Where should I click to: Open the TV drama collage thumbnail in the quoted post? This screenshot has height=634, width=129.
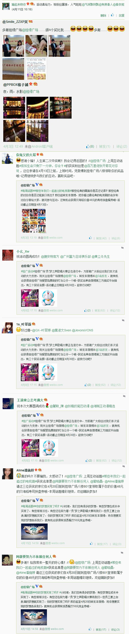pos(34,221)
